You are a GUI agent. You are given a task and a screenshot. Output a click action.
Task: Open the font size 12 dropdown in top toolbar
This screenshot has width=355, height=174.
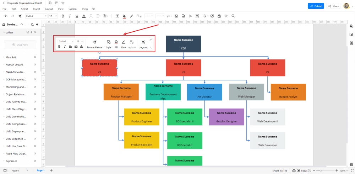tap(53, 16)
